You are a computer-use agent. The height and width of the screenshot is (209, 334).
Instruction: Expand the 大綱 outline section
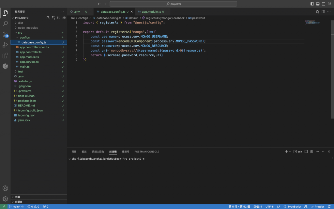tap(39, 197)
